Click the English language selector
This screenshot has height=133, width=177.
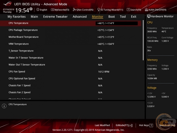point(42,10)
